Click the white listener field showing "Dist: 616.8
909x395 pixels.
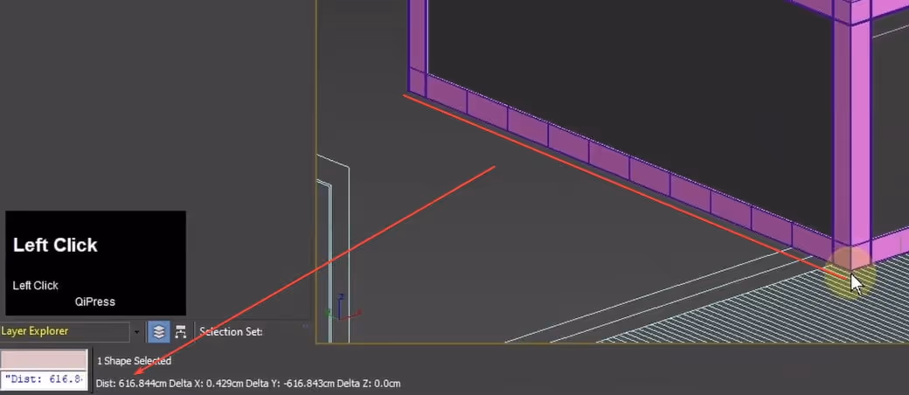44,379
